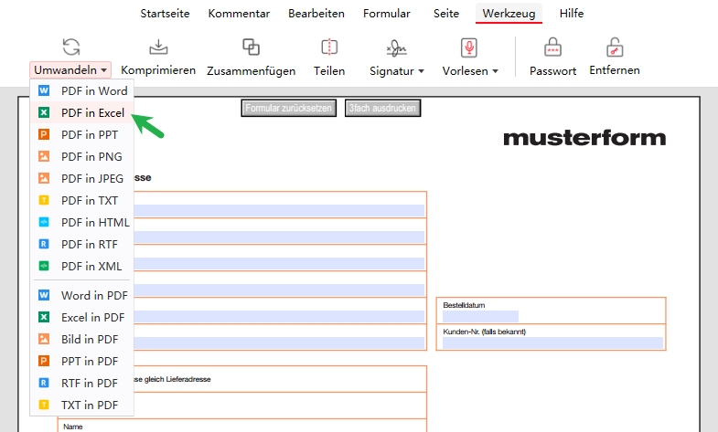Click the Excel icon beside PDF in Excel

[44, 112]
